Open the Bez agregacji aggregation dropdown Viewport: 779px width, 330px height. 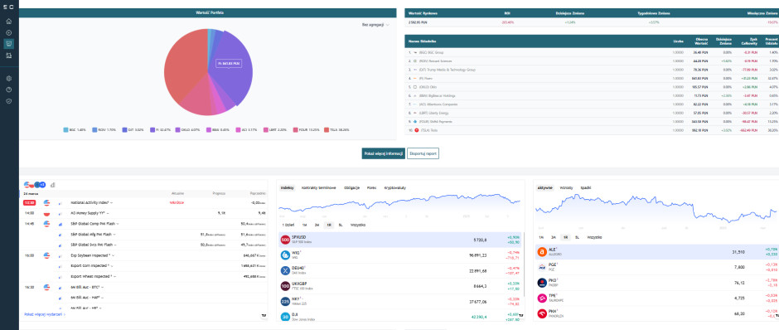375,24
